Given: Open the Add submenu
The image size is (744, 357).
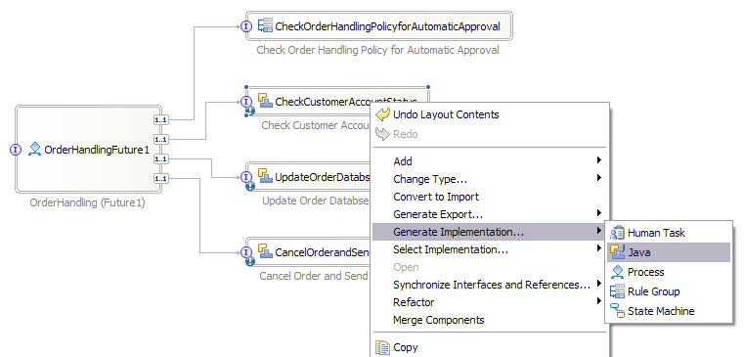Looking at the screenshot, I should pyautogui.click(x=489, y=161).
